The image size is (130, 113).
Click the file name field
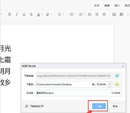click(79, 93)
